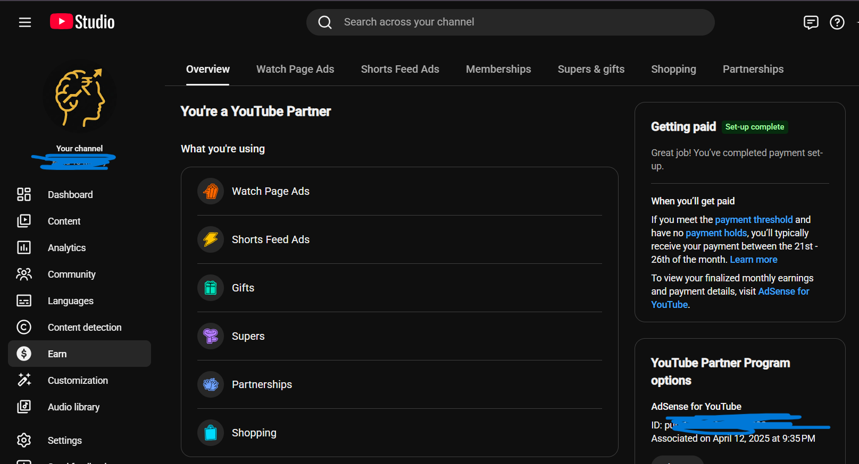Open Community in the sidebar

click(x=80, y=274)
